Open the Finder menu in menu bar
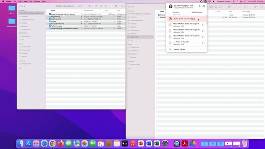Viewport: 265px width, 149px height. [9, 1]
